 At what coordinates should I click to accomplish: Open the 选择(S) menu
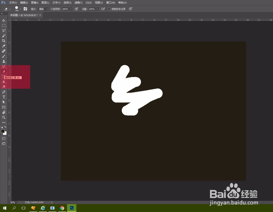coord(67,3)
